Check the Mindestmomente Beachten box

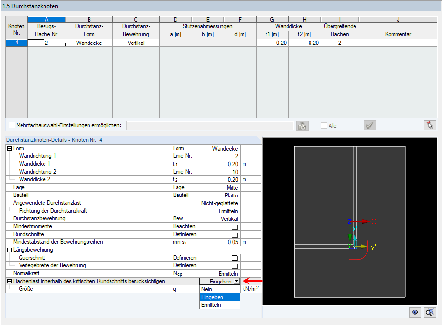click(x=235, y=227)
